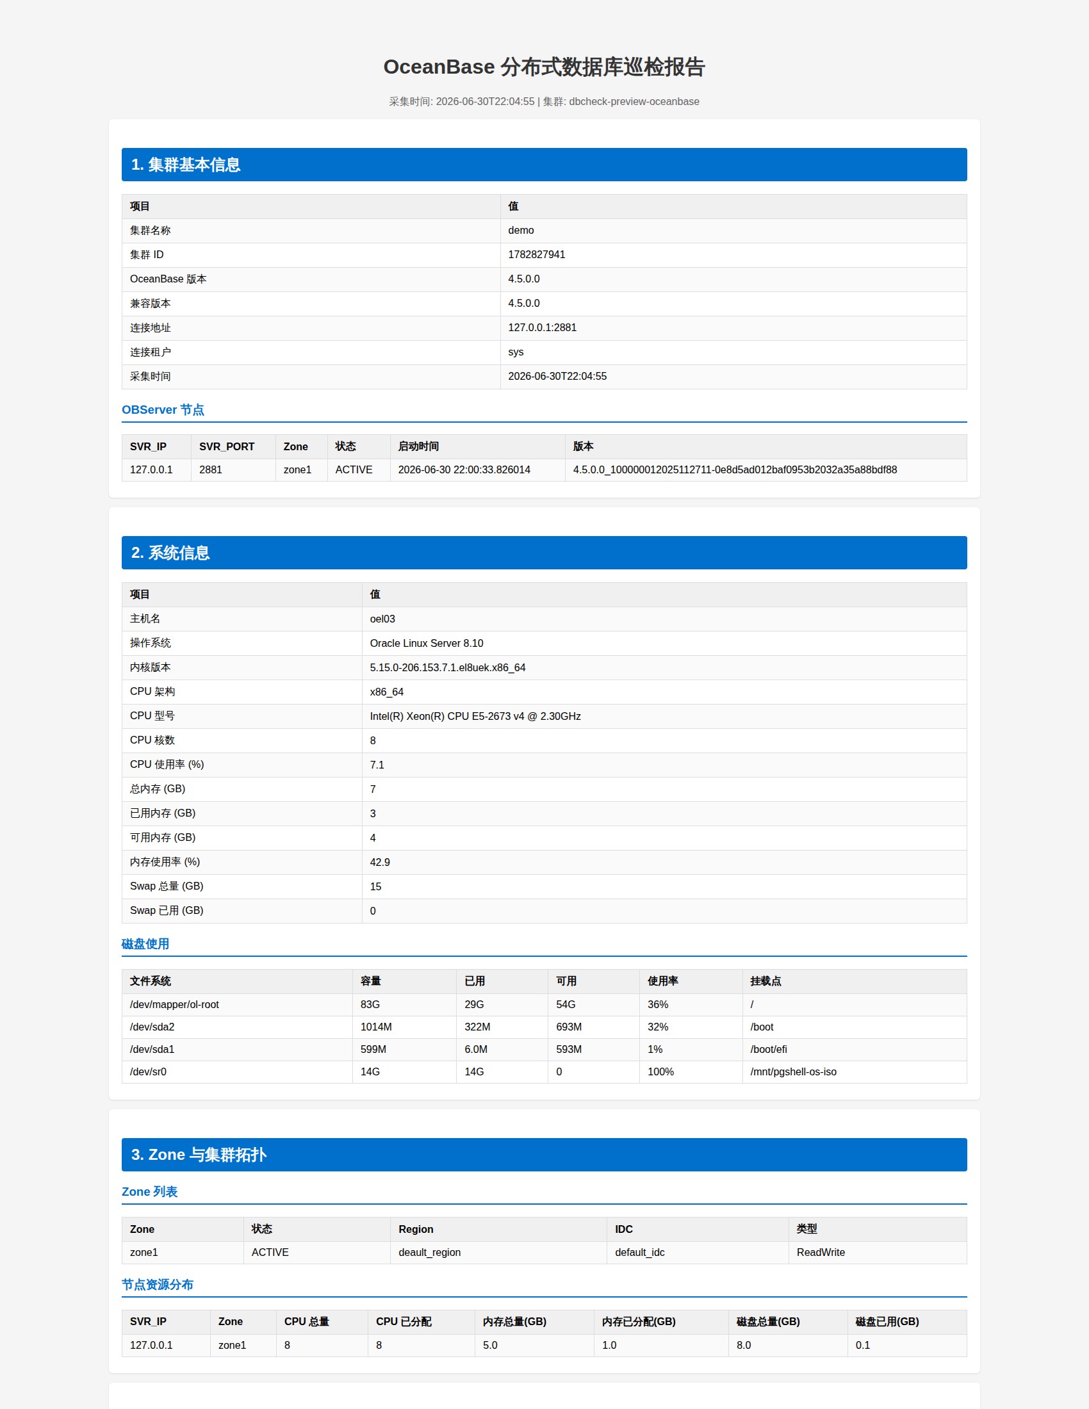Select the memory usage value "42.9"
This screenshot has width=1089, height=1409.
tap(380, 863)
